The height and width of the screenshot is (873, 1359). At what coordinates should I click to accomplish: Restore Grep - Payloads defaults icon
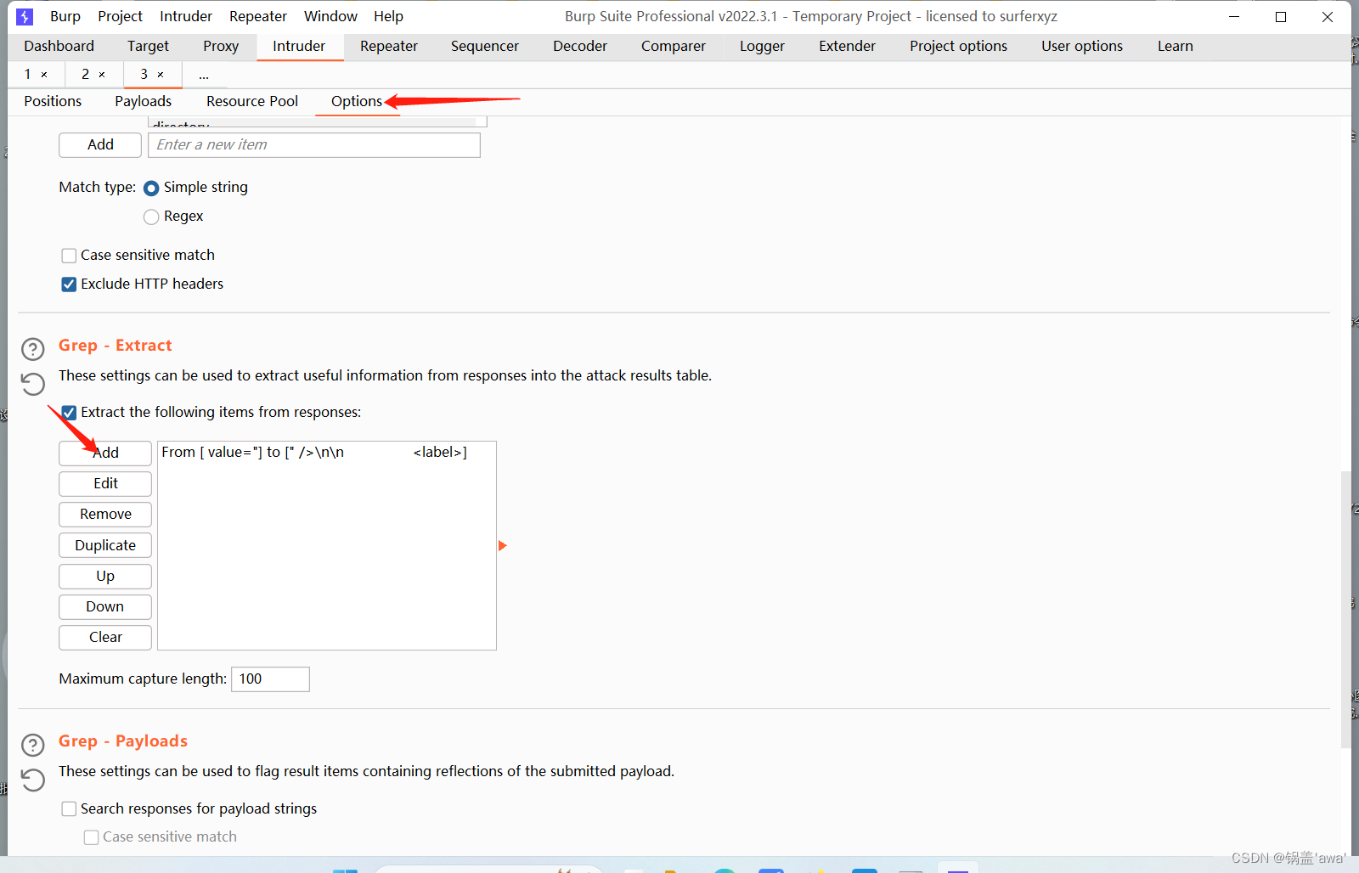(x=32, y=780)
